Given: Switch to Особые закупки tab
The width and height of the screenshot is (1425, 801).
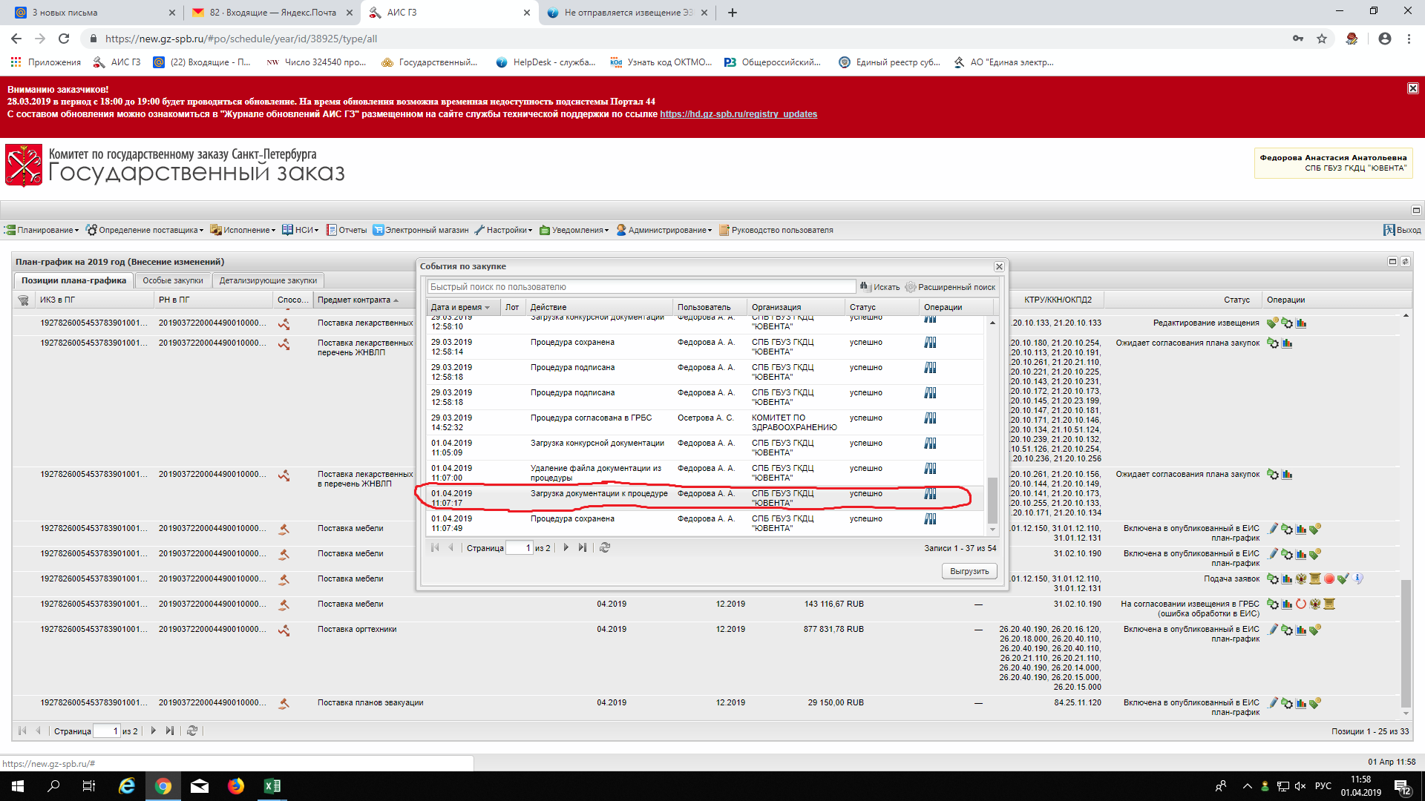Looking at the screenshot, I should pyautogui.click(x=172, y=281).
